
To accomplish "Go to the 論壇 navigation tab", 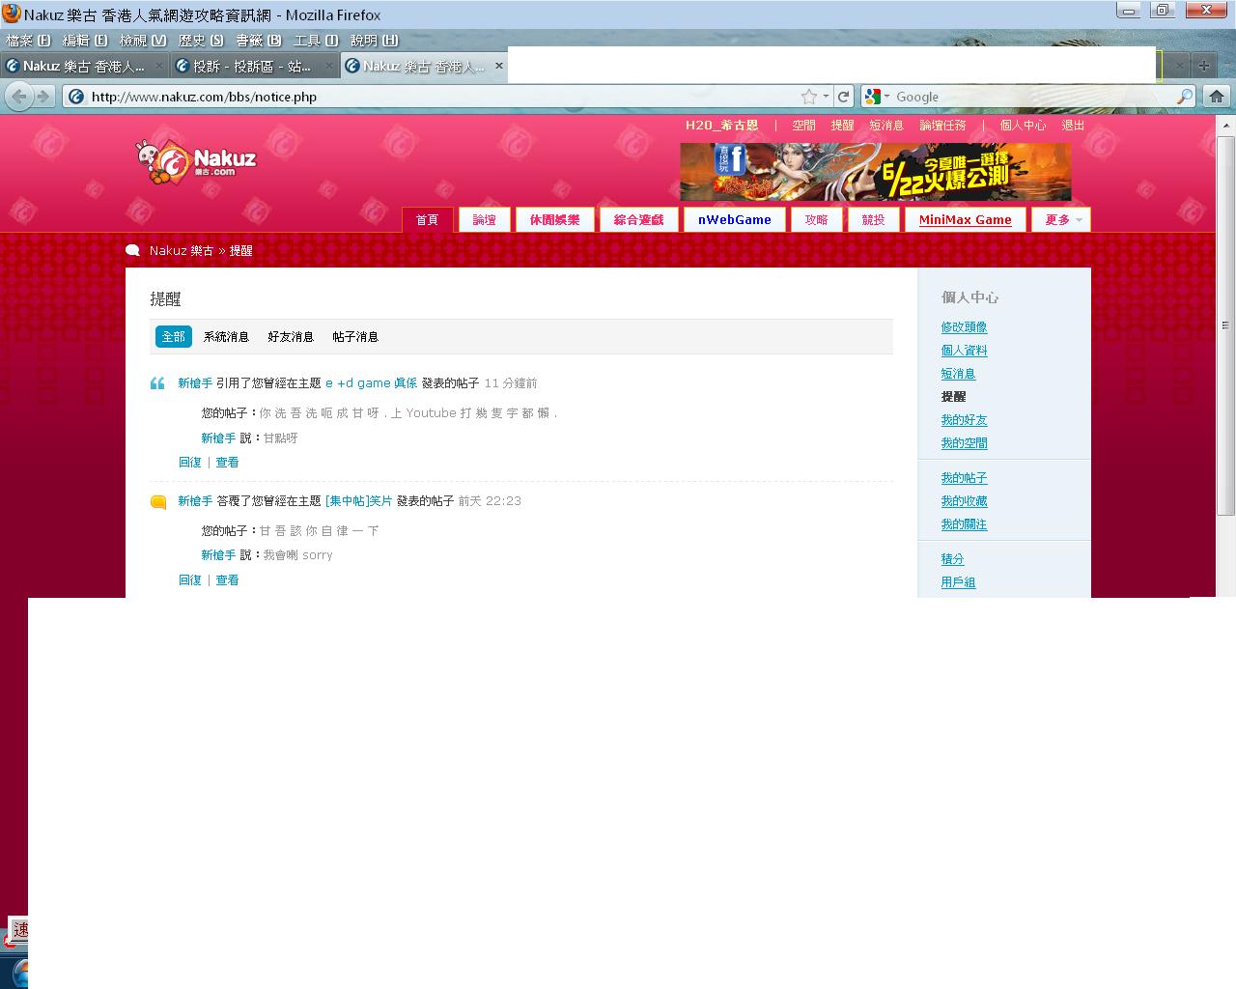I will coord(485,219).
